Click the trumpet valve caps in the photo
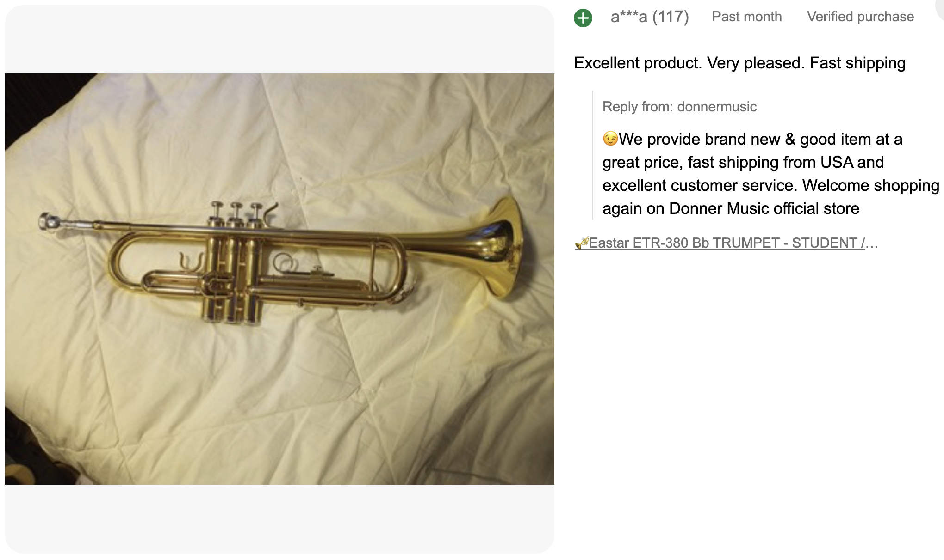This screenshot has width=944, height=560. [x=236, y=206]
